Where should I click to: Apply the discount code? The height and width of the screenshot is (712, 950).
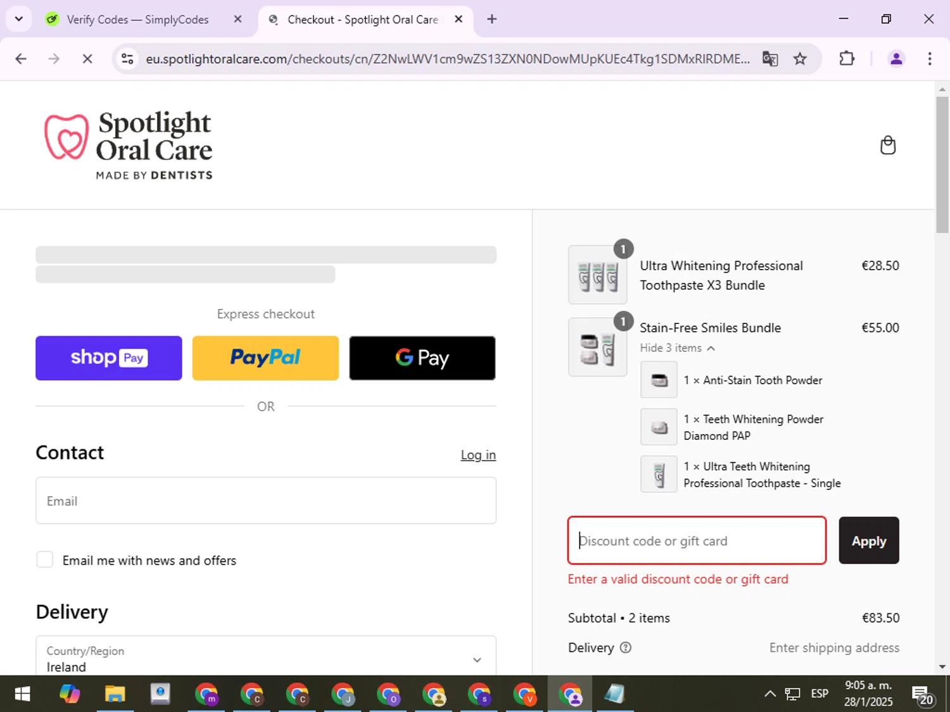pyautogui.click(x=869, y=540)
